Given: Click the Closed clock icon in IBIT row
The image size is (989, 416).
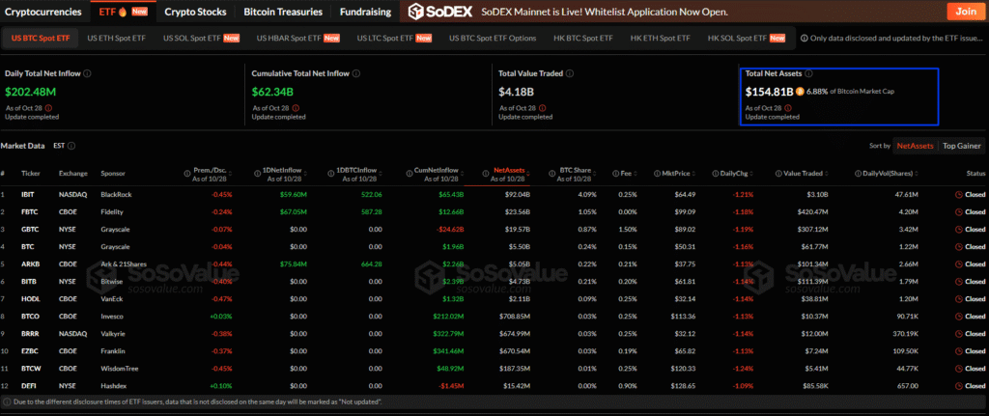Looking at the screenshot, I should (x=959, y=195).
